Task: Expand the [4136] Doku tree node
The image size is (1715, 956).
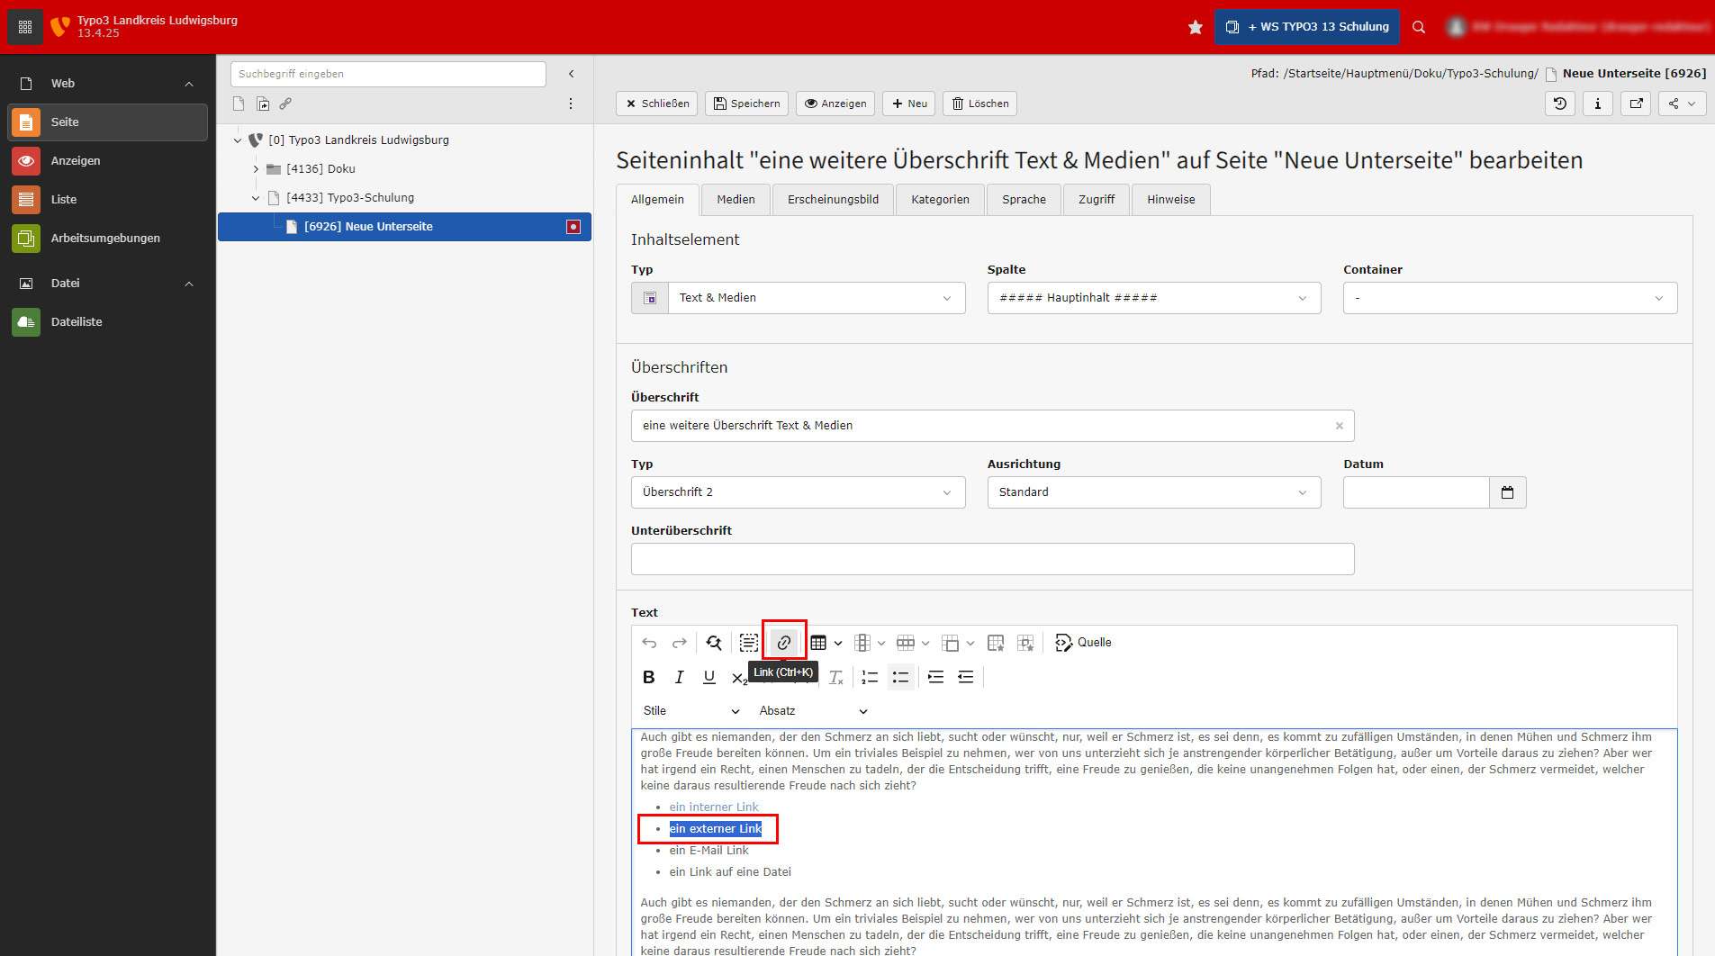Action: (256, 169)
